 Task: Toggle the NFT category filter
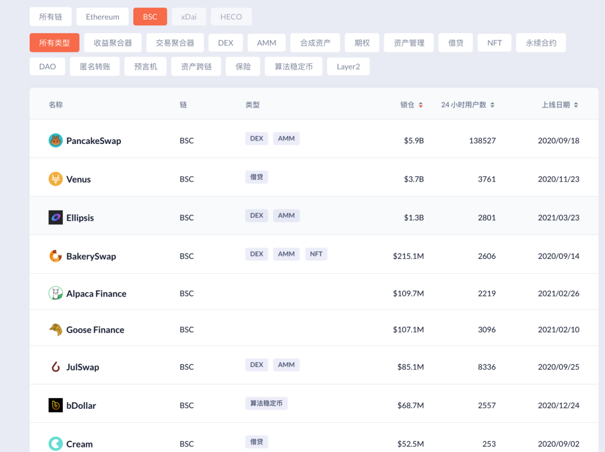[494, 42]
